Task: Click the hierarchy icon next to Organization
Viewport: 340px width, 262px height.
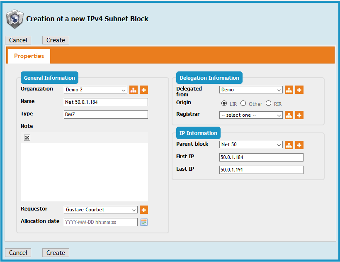Action: 134,90
